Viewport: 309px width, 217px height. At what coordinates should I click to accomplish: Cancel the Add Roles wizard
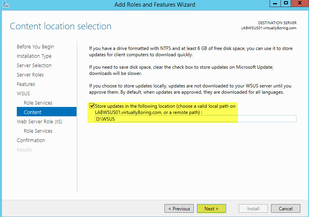click(286, 208)
